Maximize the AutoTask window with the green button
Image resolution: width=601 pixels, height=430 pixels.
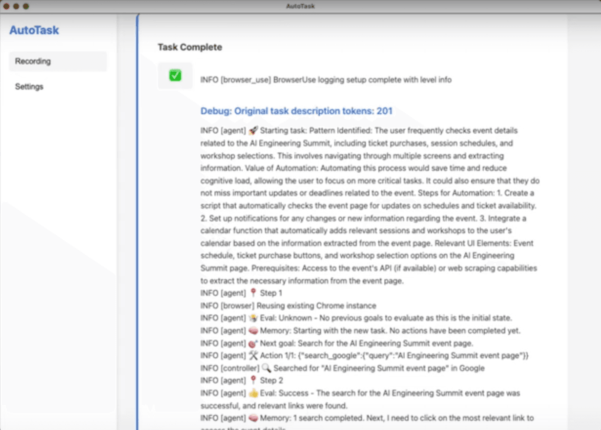26,6
